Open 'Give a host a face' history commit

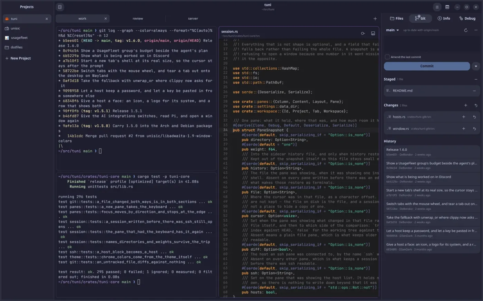tap(432, 247)
